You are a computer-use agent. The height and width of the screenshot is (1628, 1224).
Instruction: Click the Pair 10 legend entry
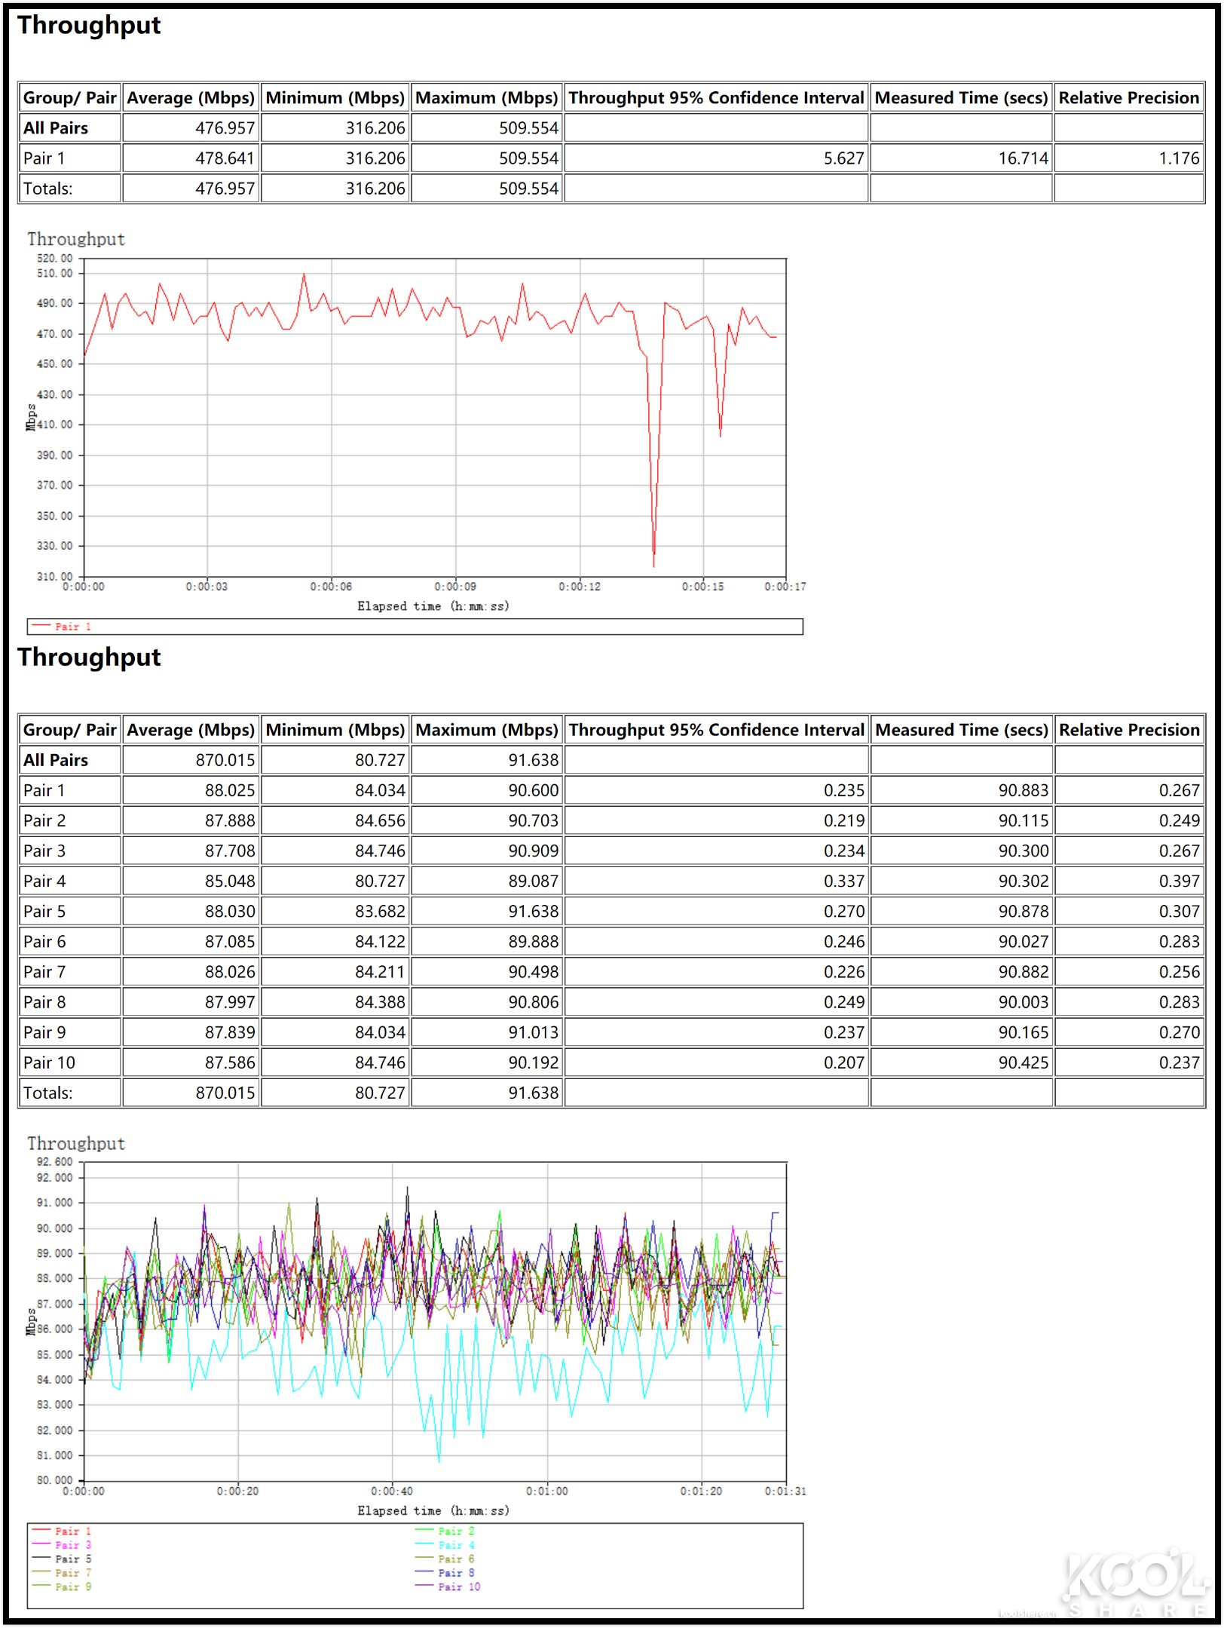[x=448, y=1587]
